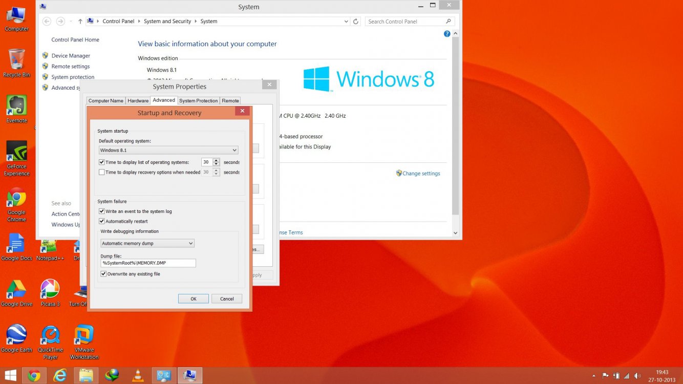The image size is (683, 384).
Task: Open the volume control in the system tray
Action: coord(637,375)
